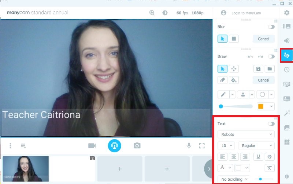
Task: Open the orange draw color picker
Action: pyautogui.click(x=266, y=106)
